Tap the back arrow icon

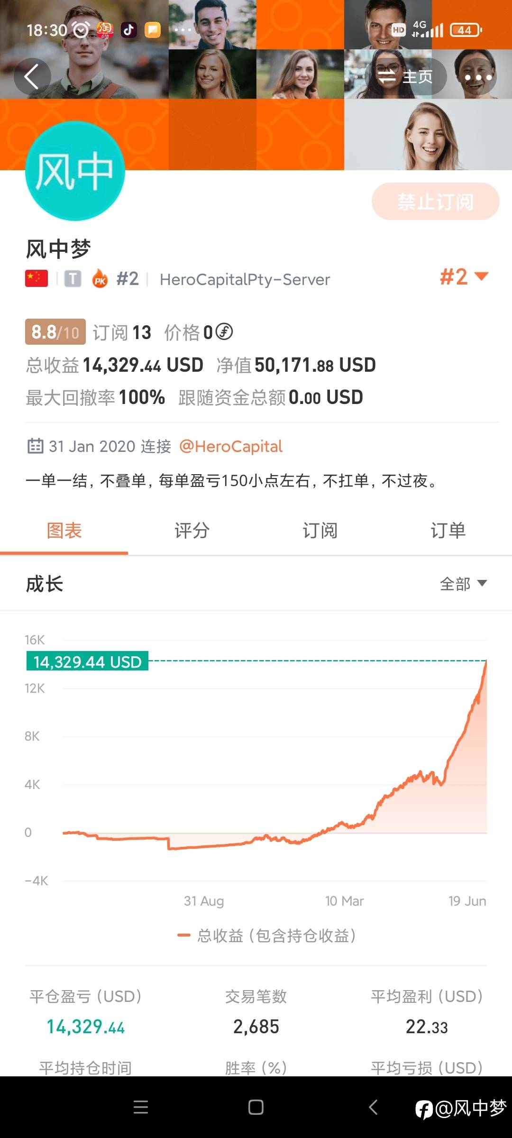click(x=32, y=76)
